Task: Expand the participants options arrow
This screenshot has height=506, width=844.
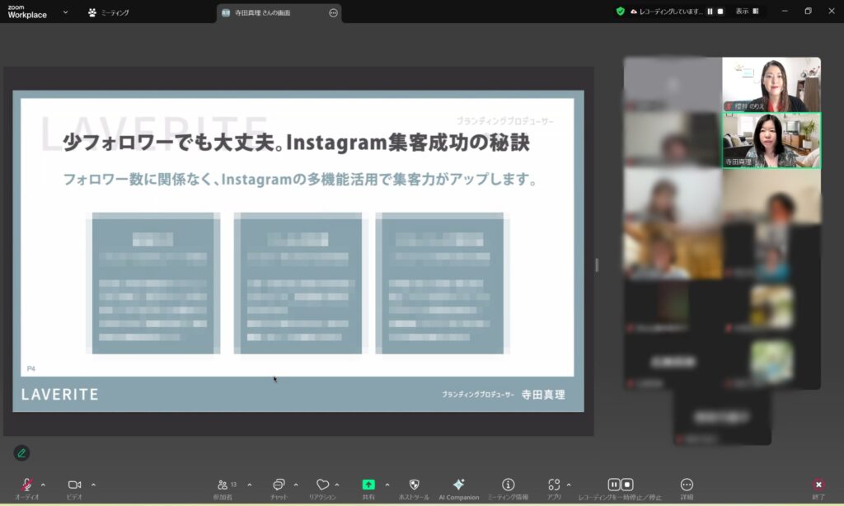Action: [249, 485]
